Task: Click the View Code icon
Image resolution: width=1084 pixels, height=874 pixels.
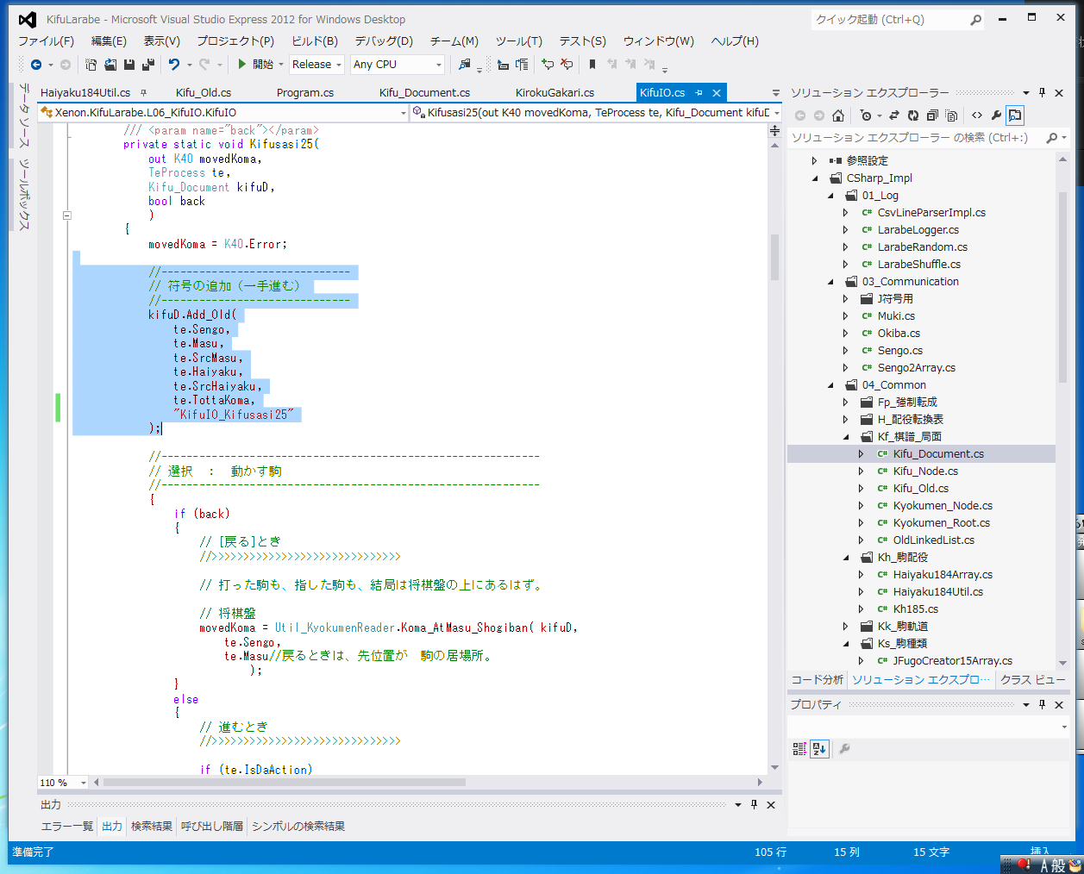Action: 976,115
